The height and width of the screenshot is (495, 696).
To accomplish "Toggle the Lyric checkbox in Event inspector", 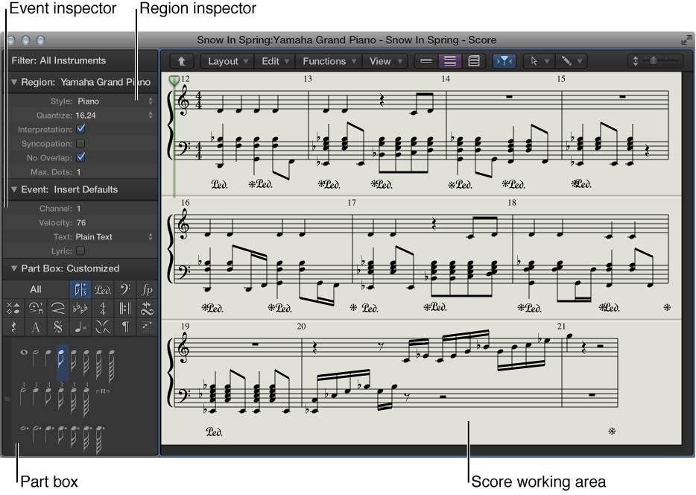I will coord(79,252).
